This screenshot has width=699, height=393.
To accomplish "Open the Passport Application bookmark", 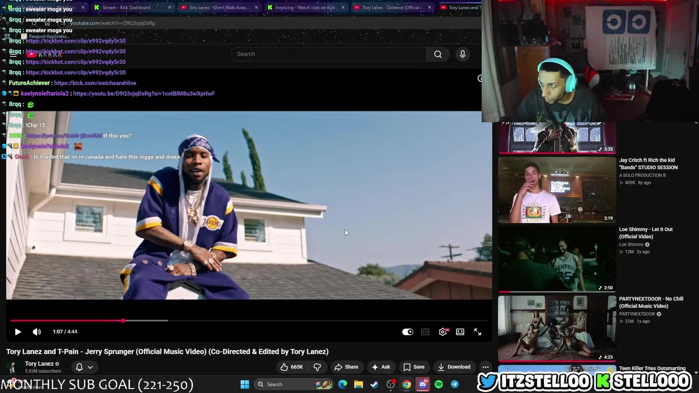I will point(45,37).
